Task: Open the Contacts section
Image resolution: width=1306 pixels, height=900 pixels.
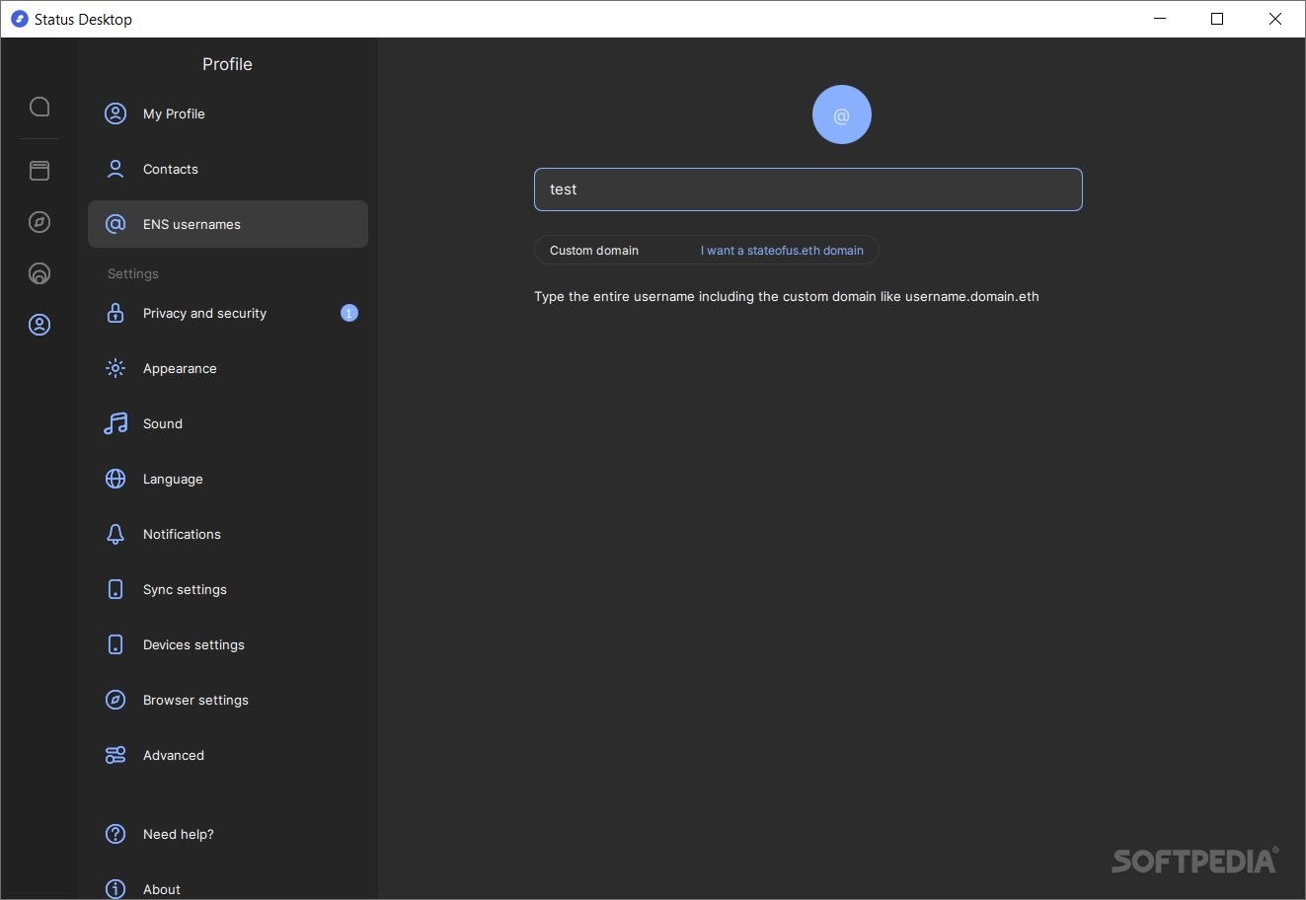Action: pos(228,169)
